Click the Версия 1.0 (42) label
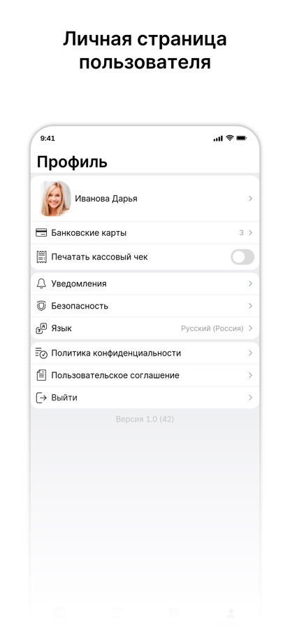This screenshot has width=290, height=630. [145, 419]
